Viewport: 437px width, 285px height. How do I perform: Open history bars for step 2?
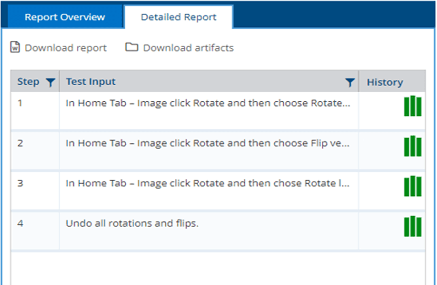[412, 146]
